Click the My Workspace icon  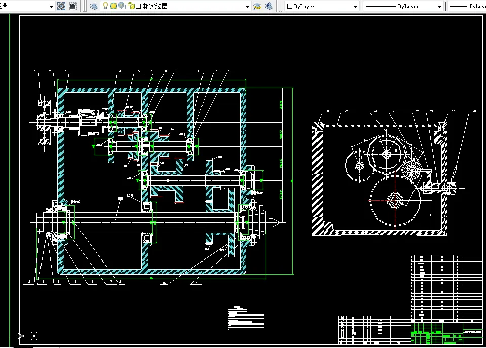tap(73, 6)
